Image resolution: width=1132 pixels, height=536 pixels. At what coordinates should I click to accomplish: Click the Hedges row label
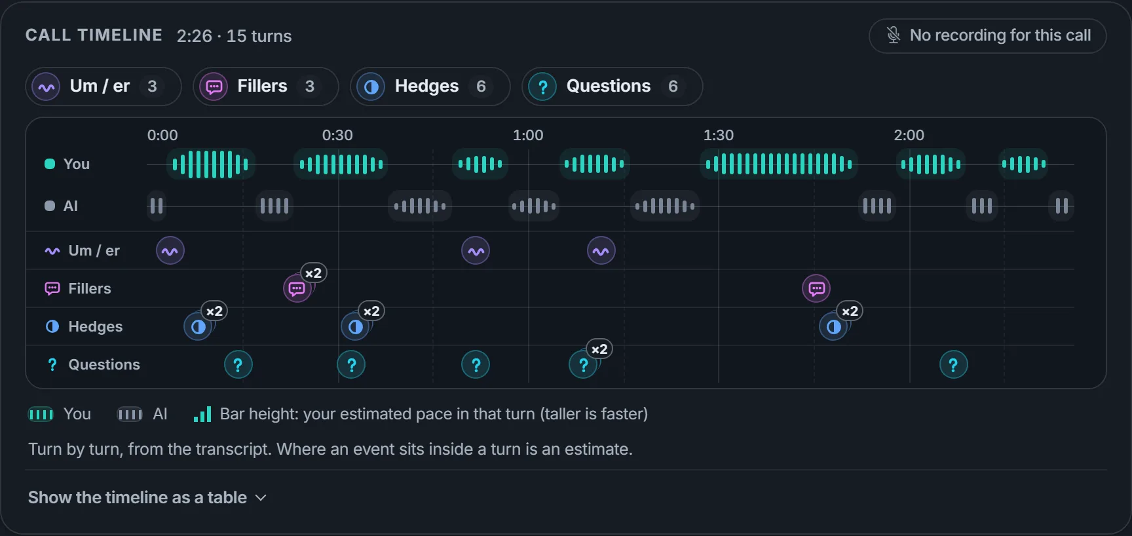(84, 326)
